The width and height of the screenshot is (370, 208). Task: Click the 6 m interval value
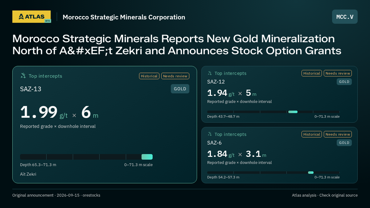[90, 112]
